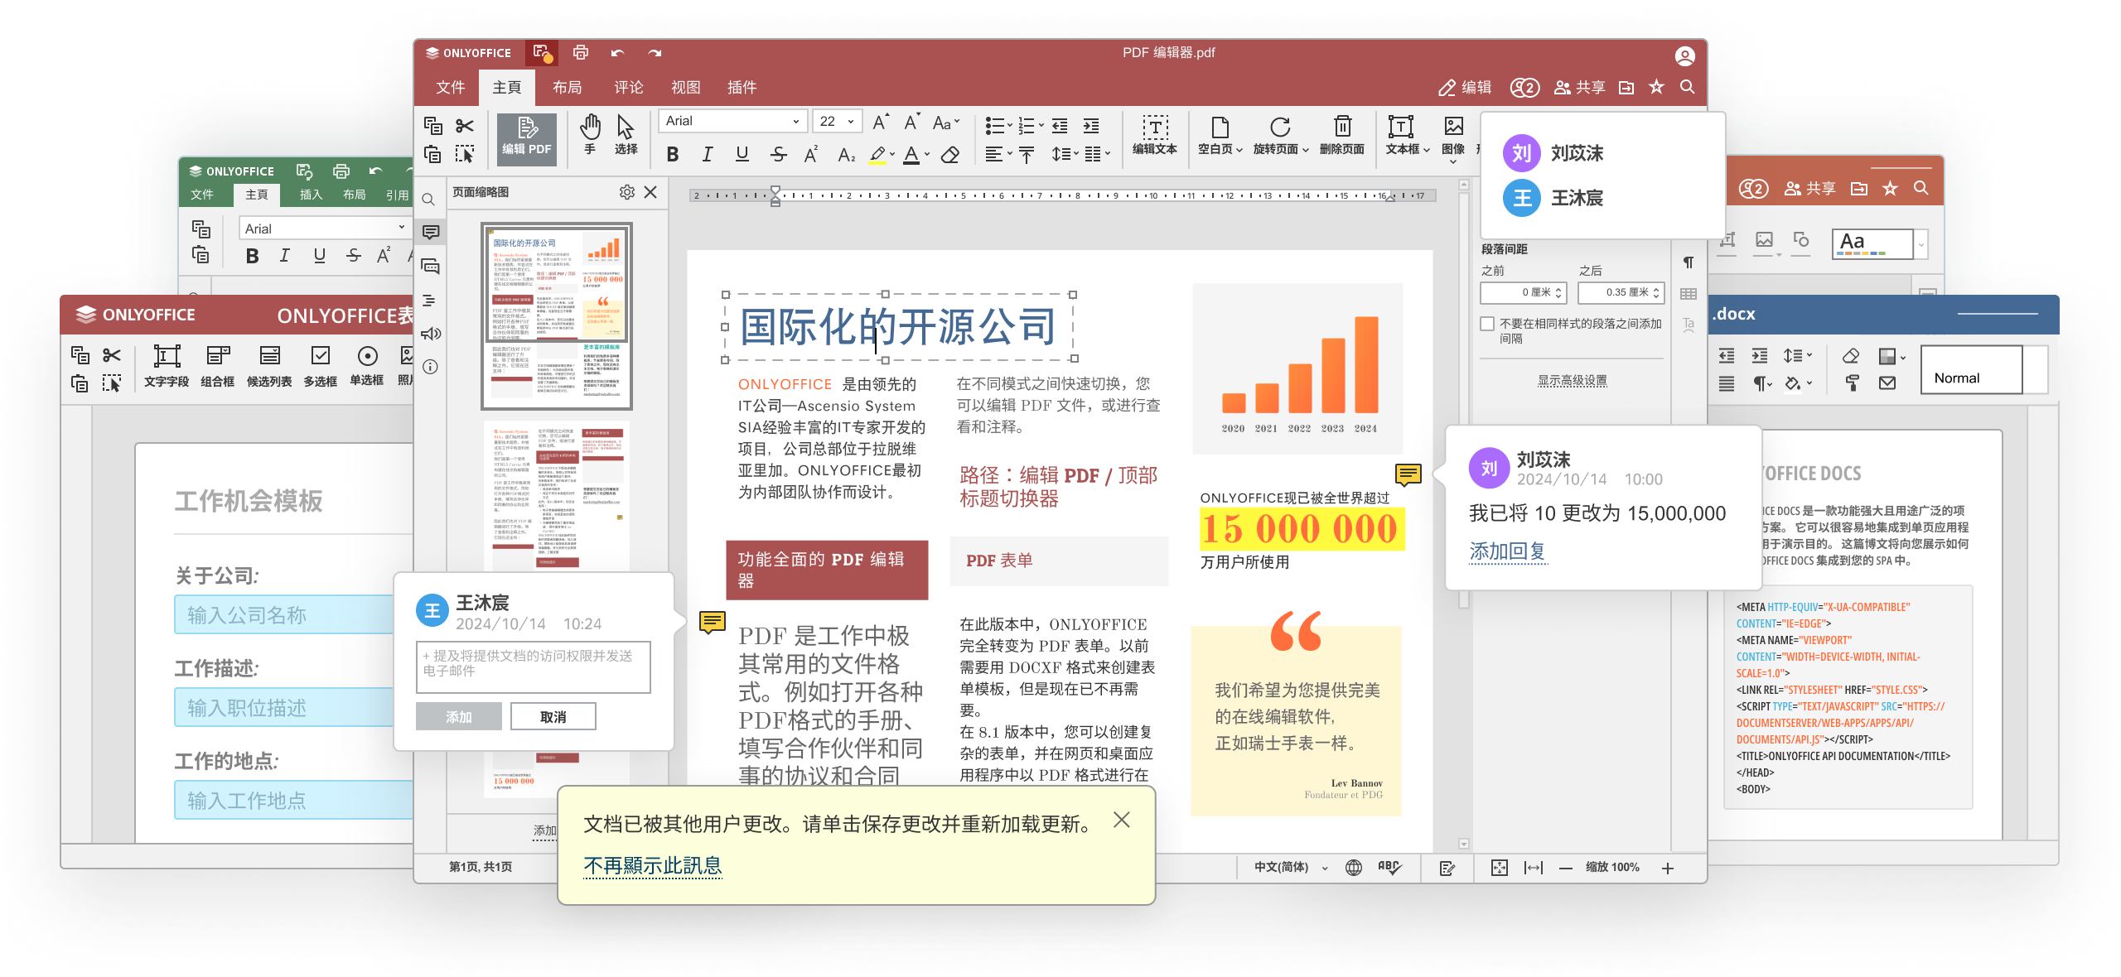This screenshot has height=977, width=2121.
Task: Toggle strikethrough in PDF editor
Action: (777, 155)
